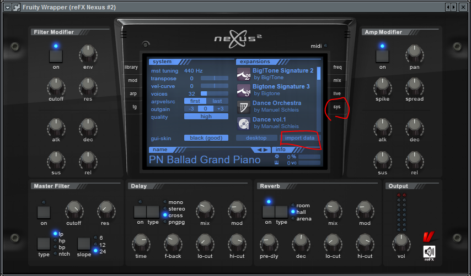Click the midi indicator LED
This screenshot has height=276, width=471.
325,46
